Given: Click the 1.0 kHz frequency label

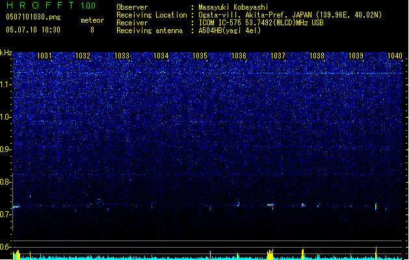Looking at the screenshot, I should pyautogui.click(x=5, y=117).
